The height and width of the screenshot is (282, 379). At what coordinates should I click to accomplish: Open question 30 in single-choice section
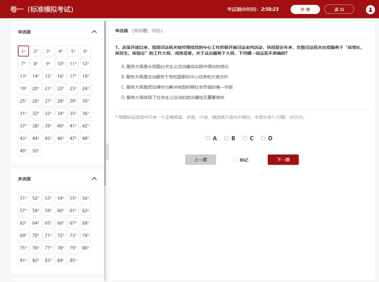pos(86,101)
